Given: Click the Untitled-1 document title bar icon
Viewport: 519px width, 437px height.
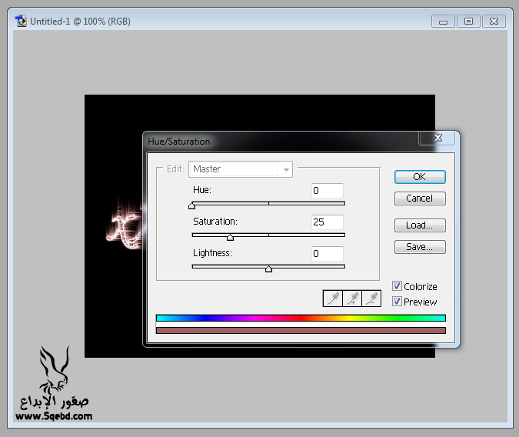Looking at the screenshot, I should pyautogui.click(x=21, y=22).
